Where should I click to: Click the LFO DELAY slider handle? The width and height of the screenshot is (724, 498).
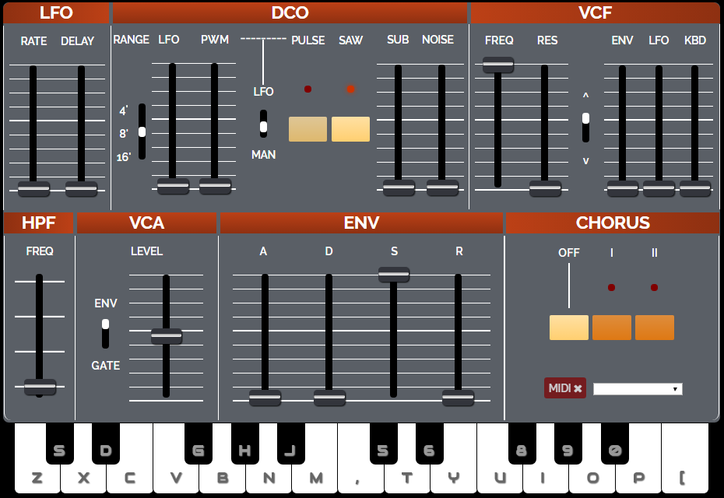pos(81,189)
